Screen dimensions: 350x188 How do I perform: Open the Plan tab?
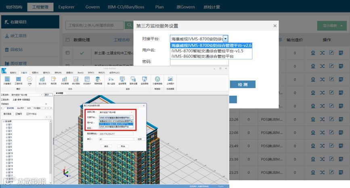(x=159, y=7)
